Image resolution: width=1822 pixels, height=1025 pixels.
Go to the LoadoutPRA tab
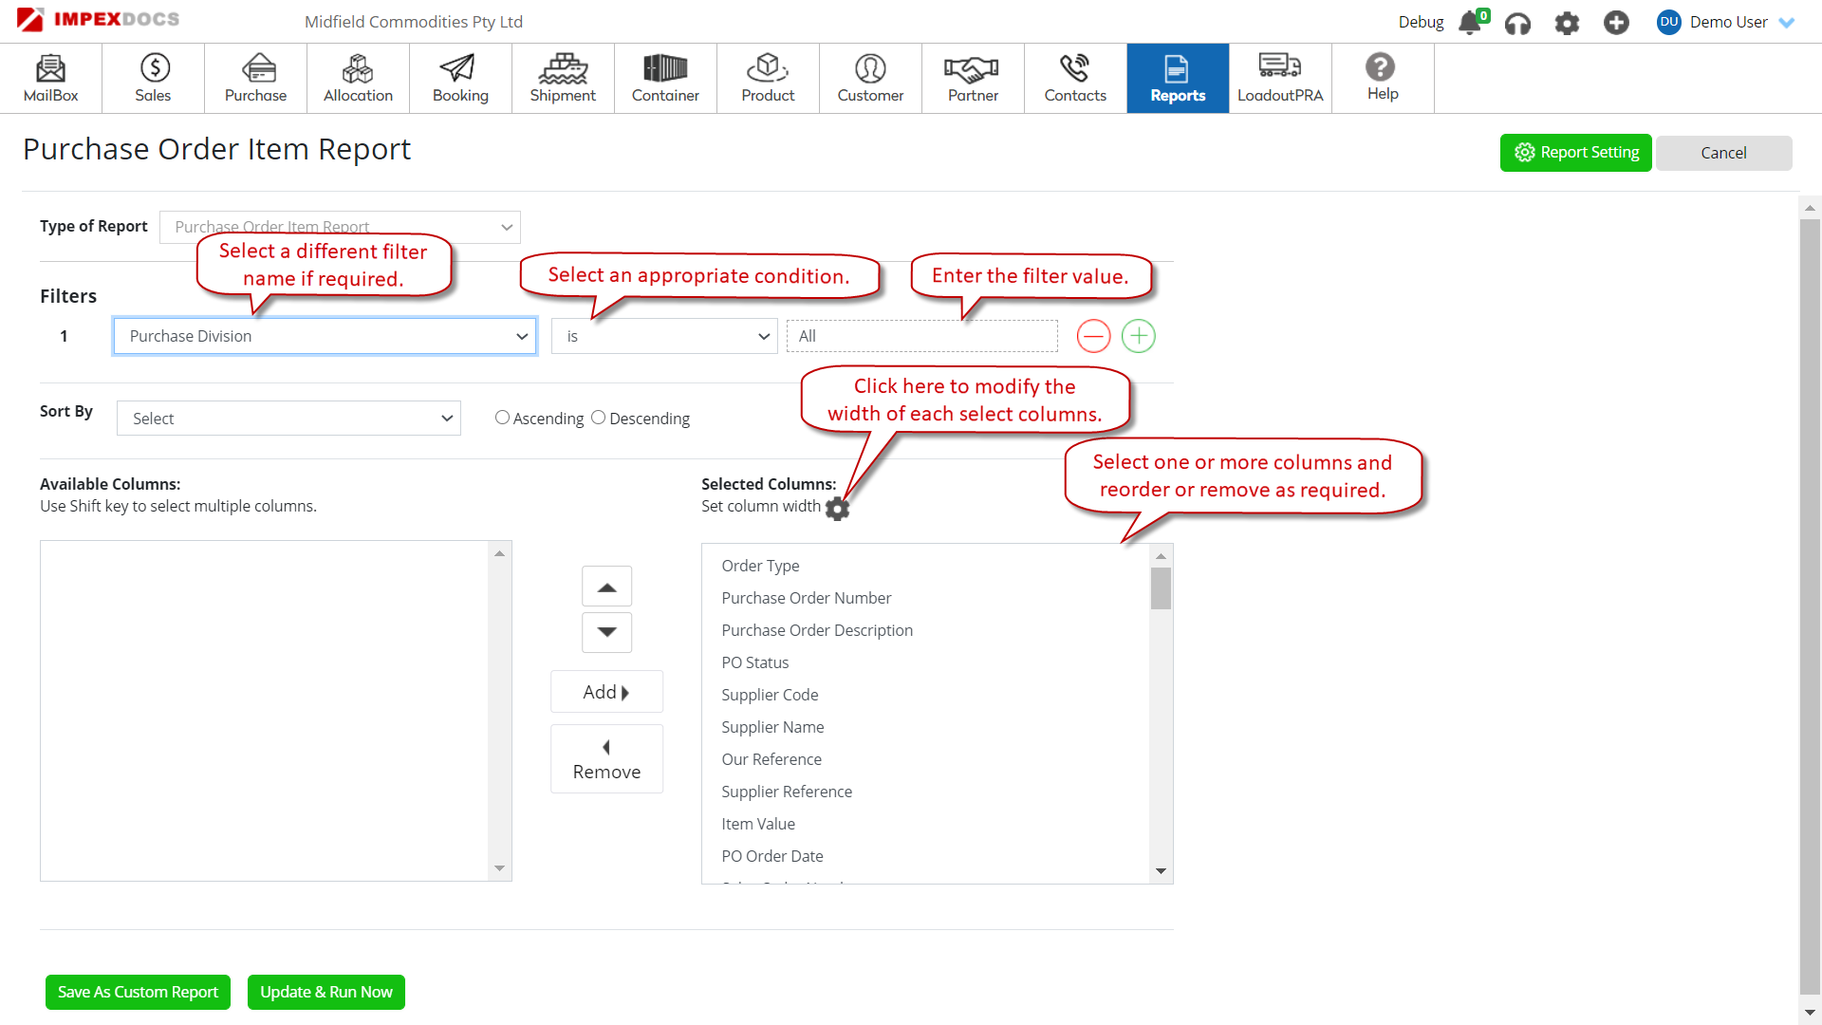coord(1279,78)
